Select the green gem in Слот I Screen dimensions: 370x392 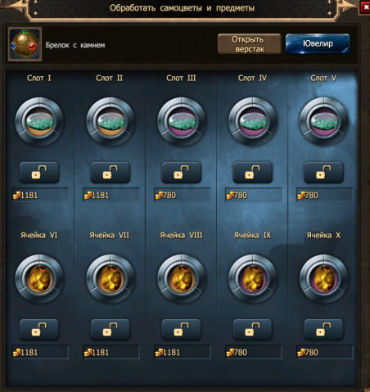[x=39, y=122]
